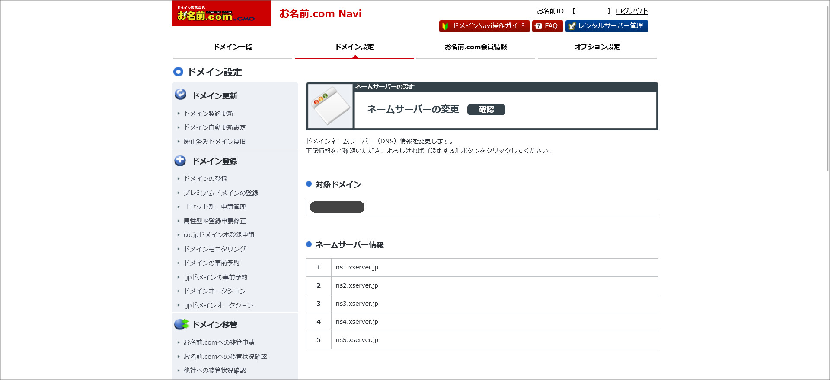This screenshot has height=380, width=830.
Task: Click the ドメイン更新 section globe icon
Action: tap(180, 94)
